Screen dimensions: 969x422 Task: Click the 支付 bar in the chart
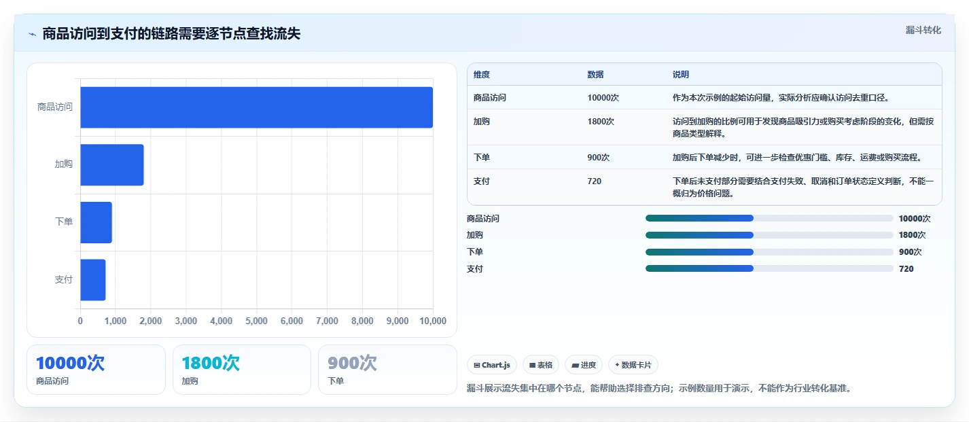tap(93, 280)
